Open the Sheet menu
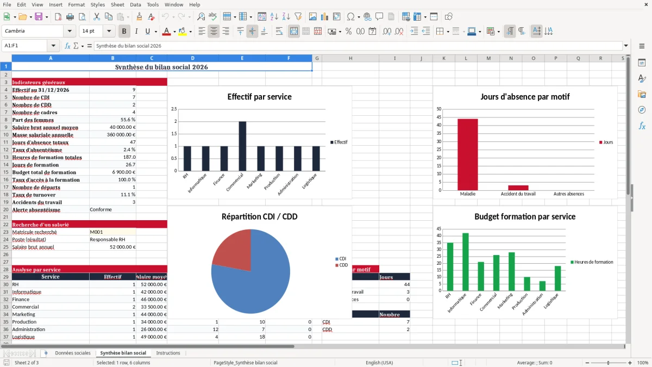Image resolution: width=652 pixels, height=367 pixels. pyautogui.click(x=117, y=4)
